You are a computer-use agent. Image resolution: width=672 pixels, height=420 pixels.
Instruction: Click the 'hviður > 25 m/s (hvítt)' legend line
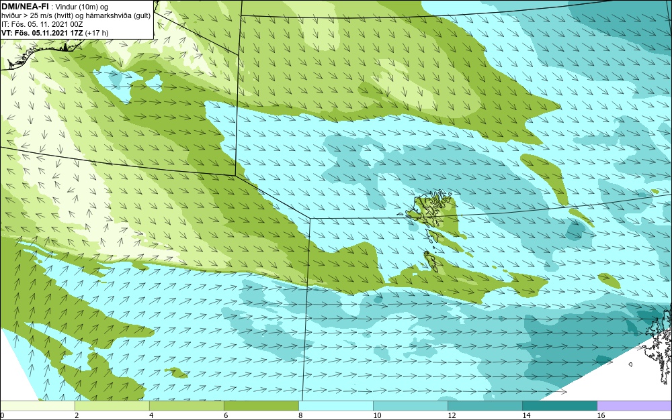(x=77, y=15)
